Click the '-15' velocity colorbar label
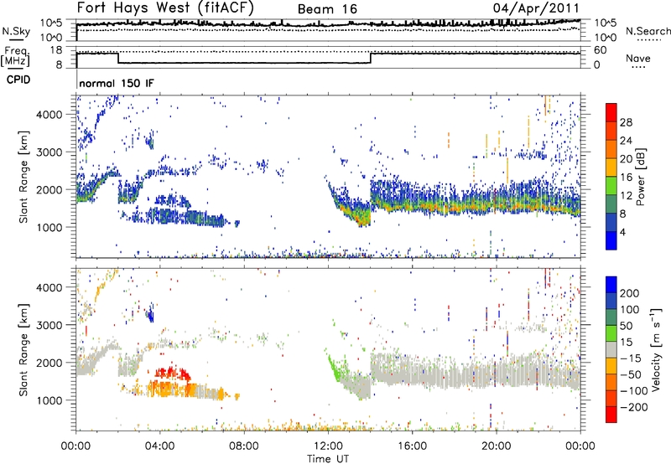671x464 pixels. coord(630,358)
